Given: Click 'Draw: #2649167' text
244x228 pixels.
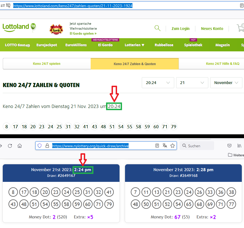Looking at the screenshot, I should point(61,176).
